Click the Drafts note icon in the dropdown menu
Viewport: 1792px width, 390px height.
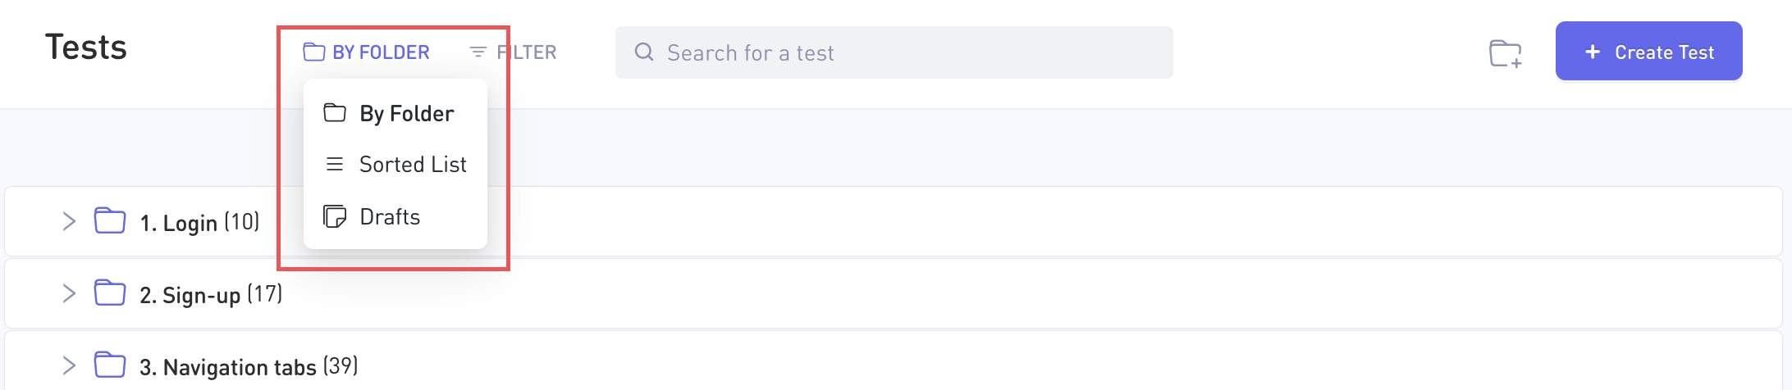tap(335, 216)
